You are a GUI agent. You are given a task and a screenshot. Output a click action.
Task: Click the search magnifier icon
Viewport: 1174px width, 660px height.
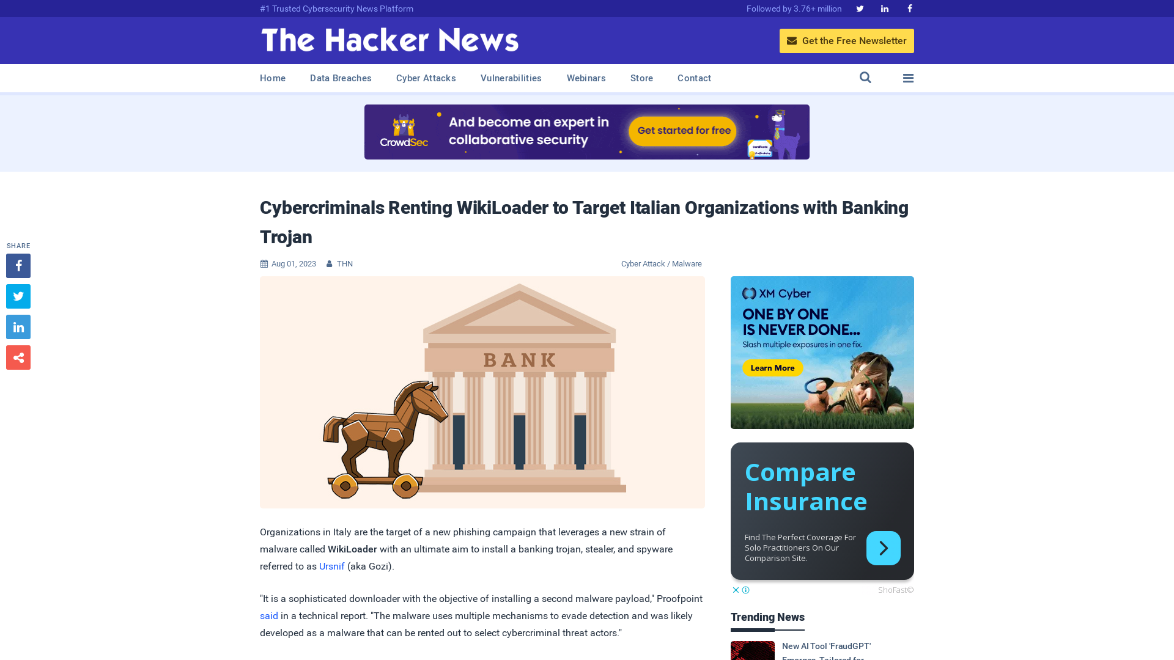865,78
